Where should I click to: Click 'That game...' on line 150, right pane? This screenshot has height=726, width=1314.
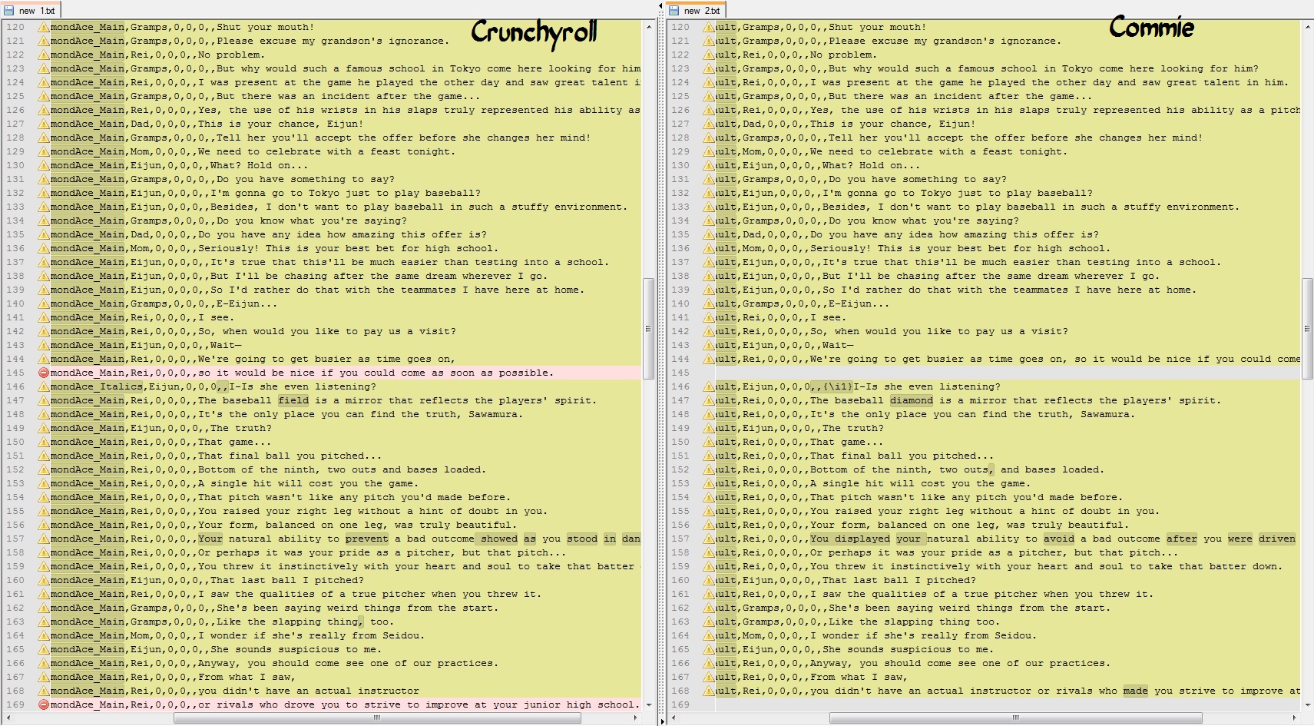click(847, 442)
